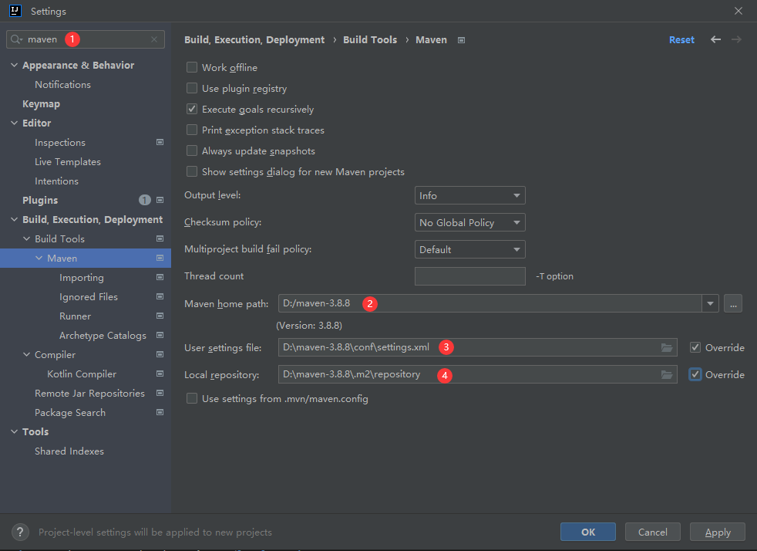Image resolution: width=757 pixels, height=551 pixels.
Task: Open Keymap settings page
Action: coord(42,104)
